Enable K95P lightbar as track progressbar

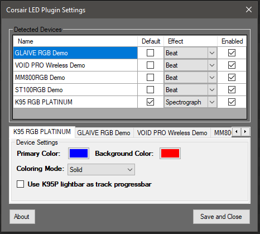pyautogui.click(x=20, y=184)
